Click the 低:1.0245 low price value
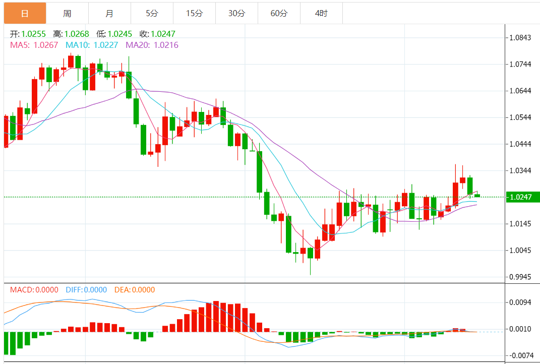 [114, 34]
